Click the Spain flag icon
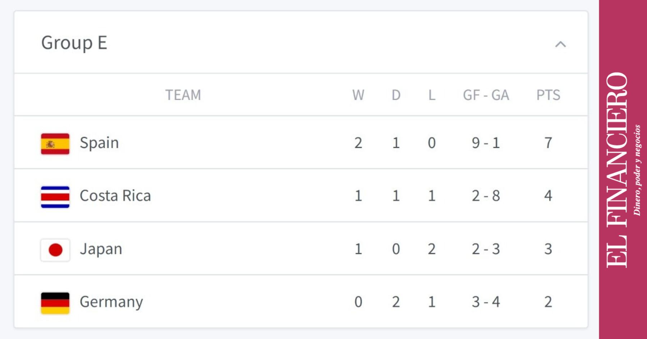This screenshot has width=647, height=339. click(55, 144)
